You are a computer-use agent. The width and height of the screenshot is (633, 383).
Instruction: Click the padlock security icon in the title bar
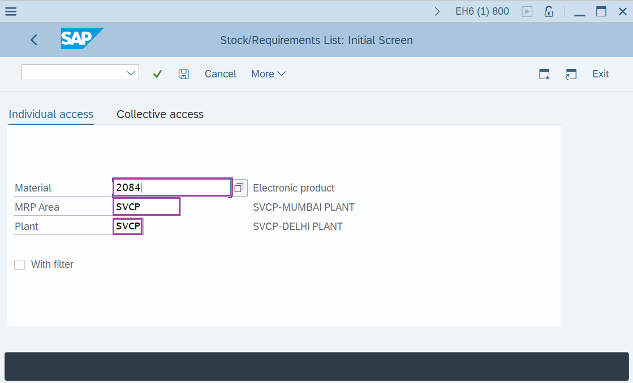tap(548, 11)
